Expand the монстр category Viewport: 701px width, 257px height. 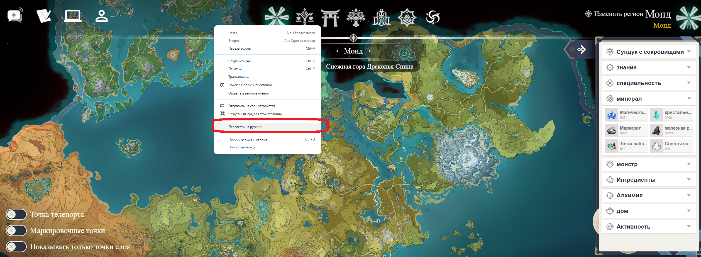coord(649,164)
